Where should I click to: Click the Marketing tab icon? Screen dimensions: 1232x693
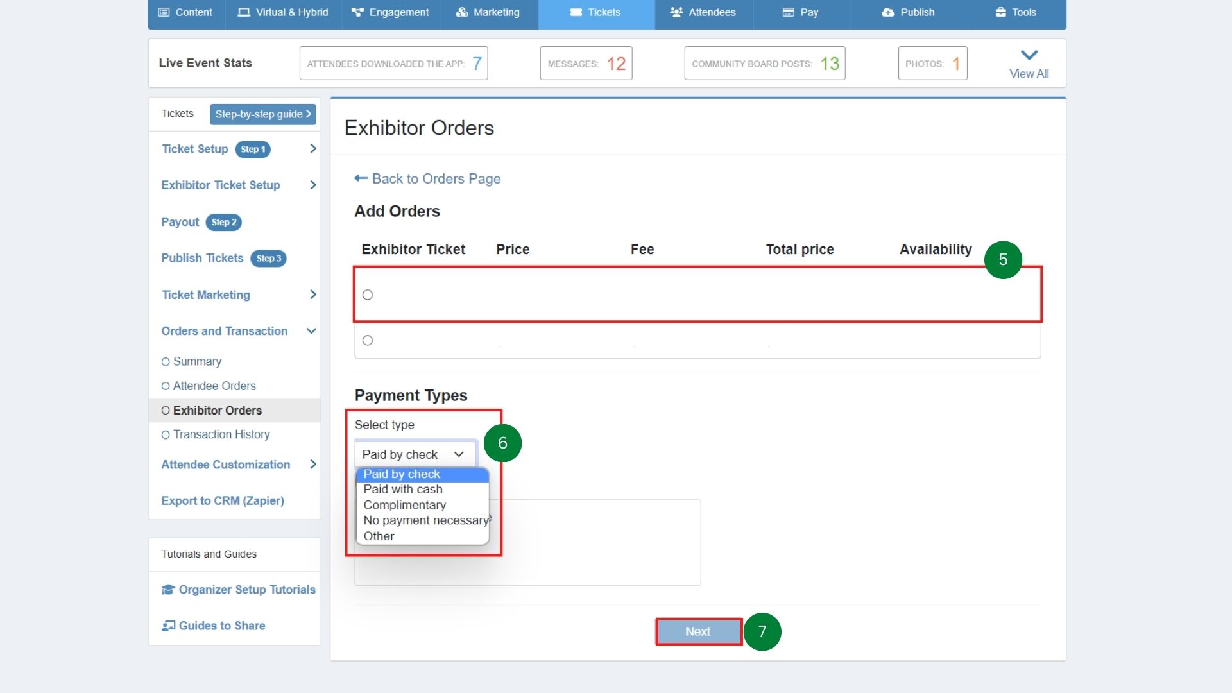(x=462, y=12)
